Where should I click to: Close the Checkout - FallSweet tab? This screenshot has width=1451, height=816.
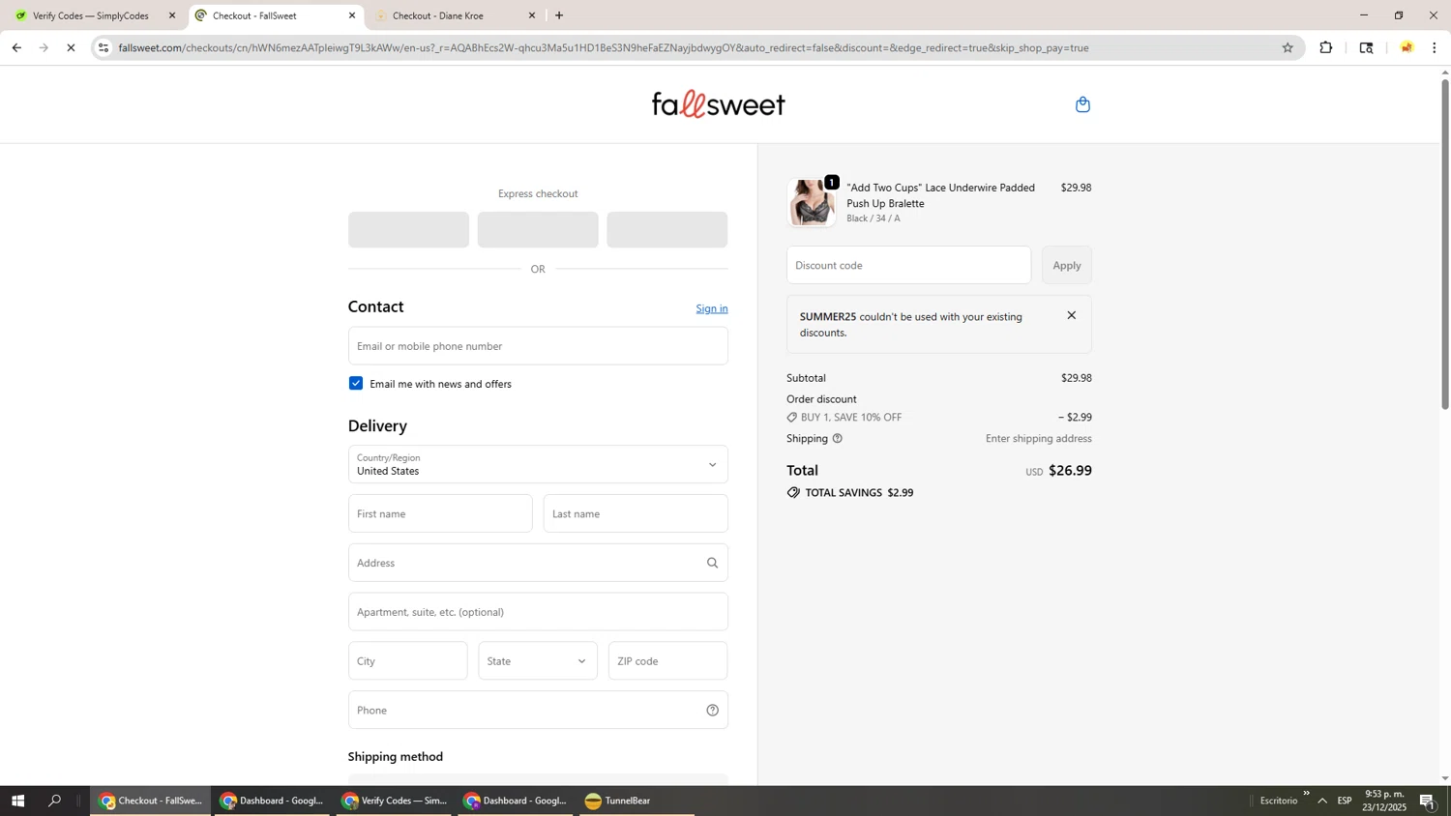click(352, 15)
